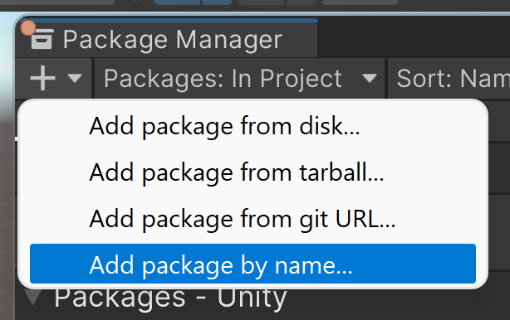The width and height of the screenshot is (510, 320).
Task: Open the Sort: Name dropdown
Action: click(449, 79)
